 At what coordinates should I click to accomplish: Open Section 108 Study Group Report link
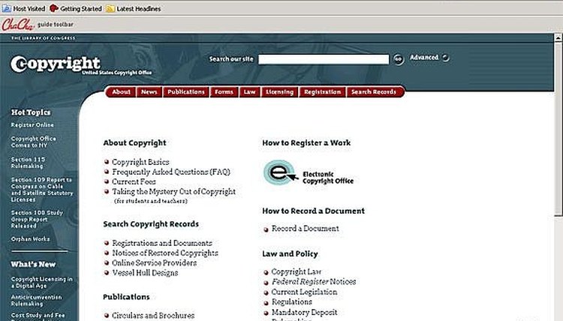[x=37, y=219]
